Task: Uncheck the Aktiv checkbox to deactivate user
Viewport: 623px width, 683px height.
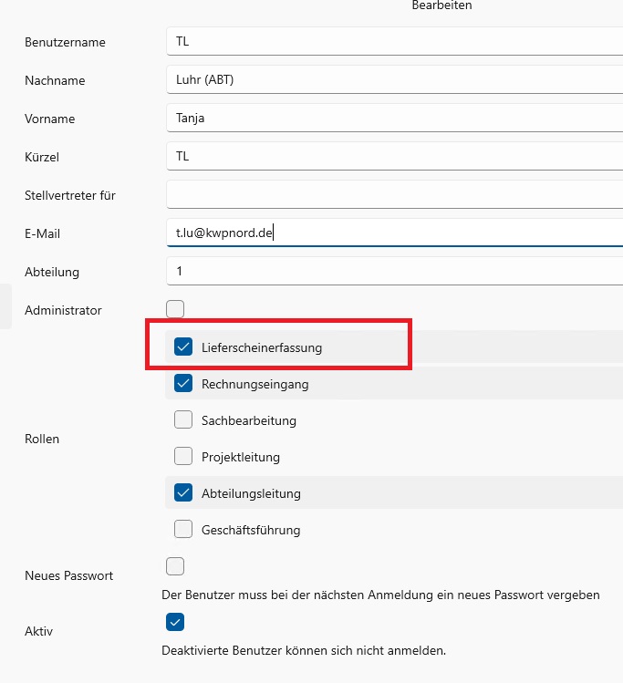Action: [175, 623]
